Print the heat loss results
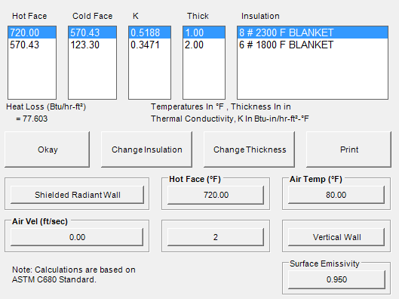Image resolution: width=399 pixels, height=299 pixels. tap(349, 149)
